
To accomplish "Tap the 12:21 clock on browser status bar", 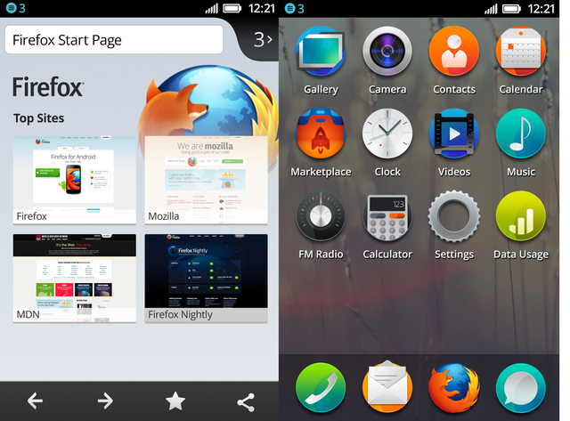I will pyautogui.click(x=262, y=8).
